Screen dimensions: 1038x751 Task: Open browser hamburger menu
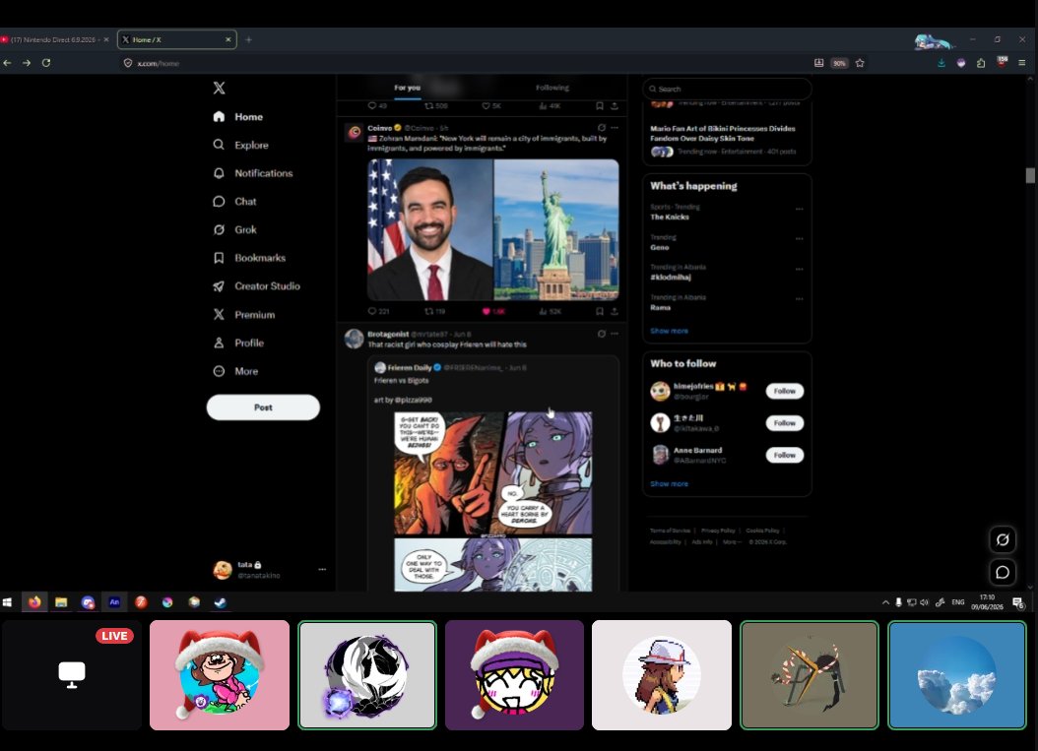[1021, 63]
